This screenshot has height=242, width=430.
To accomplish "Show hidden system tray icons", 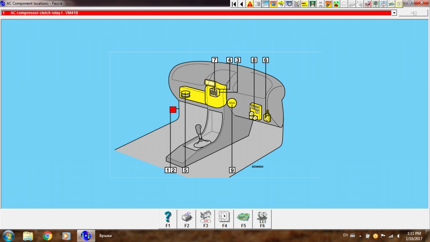I will coord(360,235).
